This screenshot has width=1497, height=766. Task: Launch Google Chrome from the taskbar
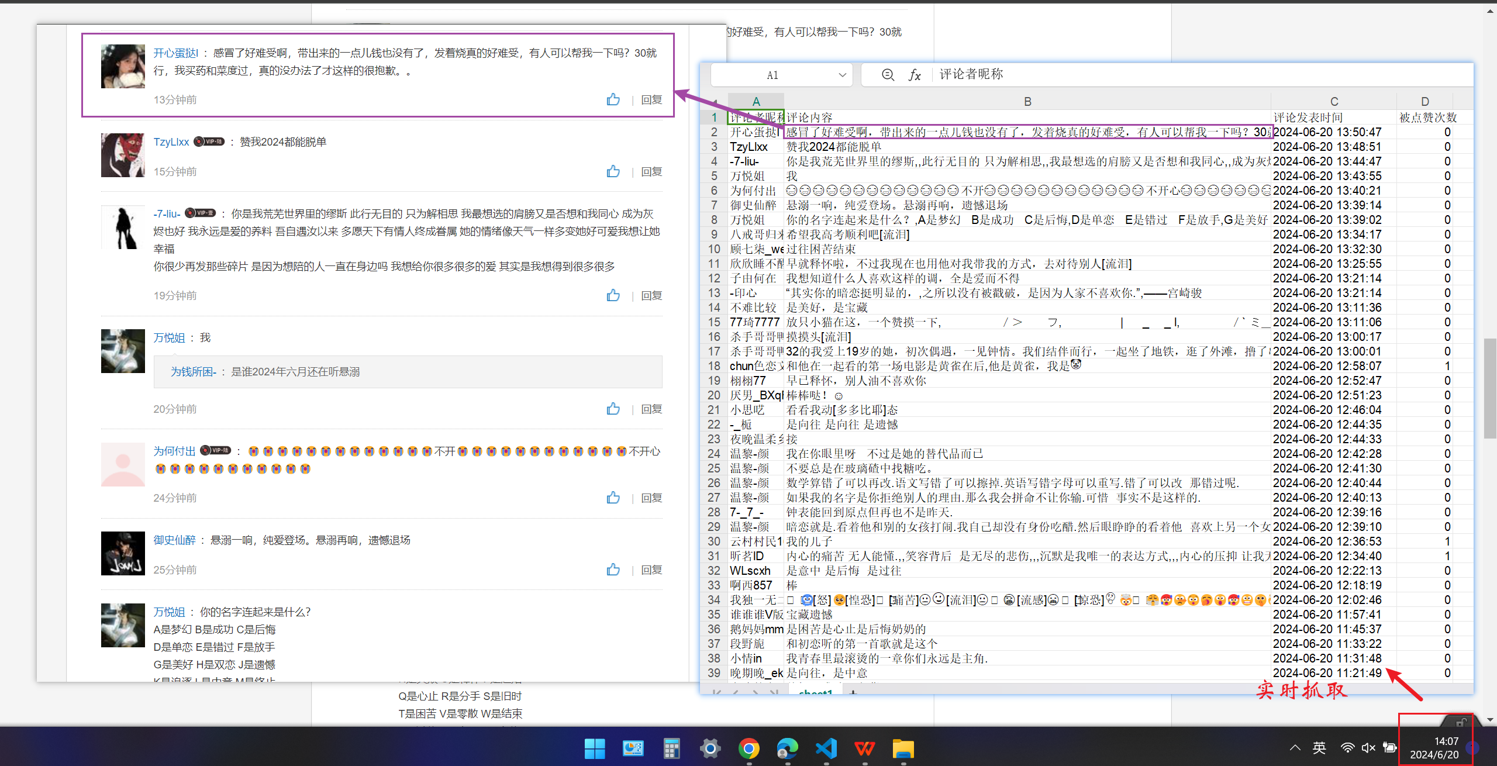[x=748, y=748]
